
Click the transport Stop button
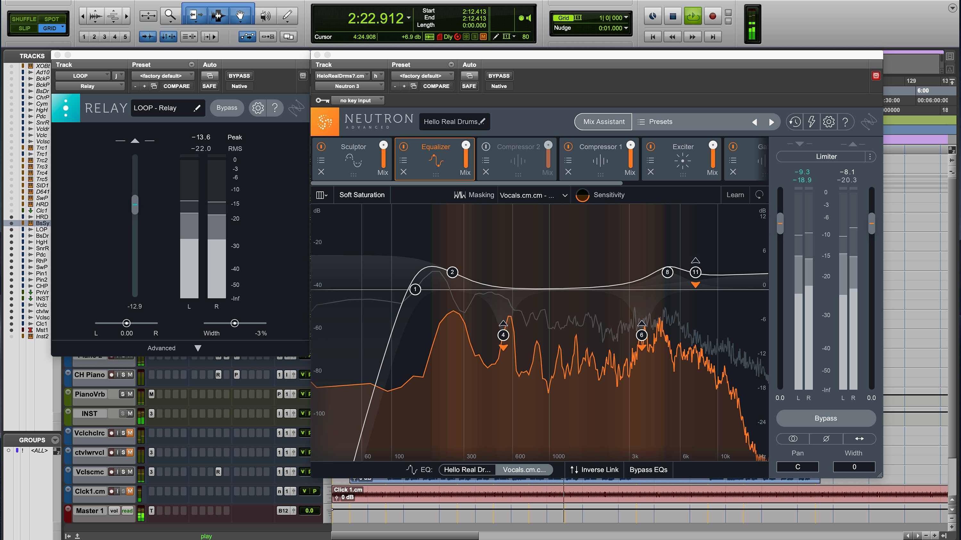coord(673,16)
